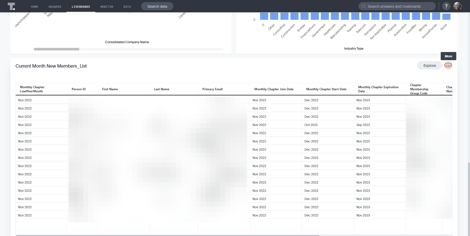Open the More three-dots menu
Image resolution: width=470 pixels, height=236 pixels.
pos(448,65)
